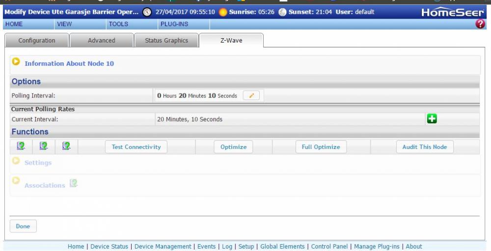Go to Device Management footer link

coord(163,247)
